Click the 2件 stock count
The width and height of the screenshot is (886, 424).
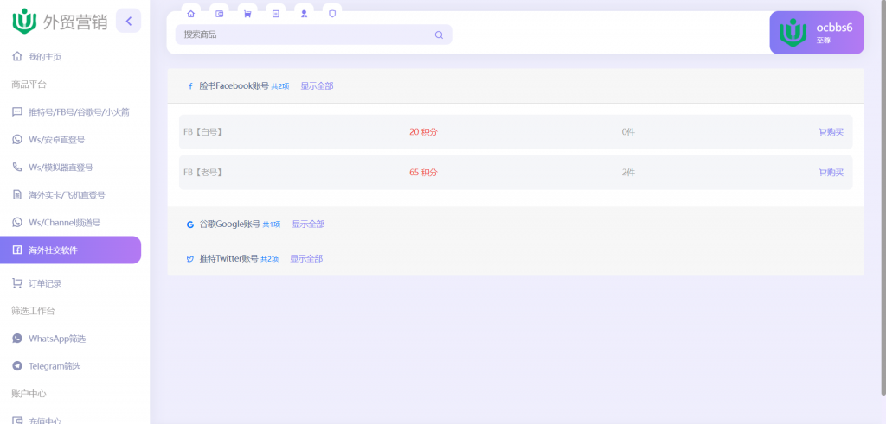(628, 173)
